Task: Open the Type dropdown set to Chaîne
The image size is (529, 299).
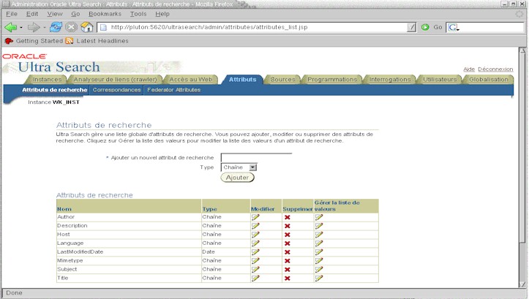Action: 239,167
